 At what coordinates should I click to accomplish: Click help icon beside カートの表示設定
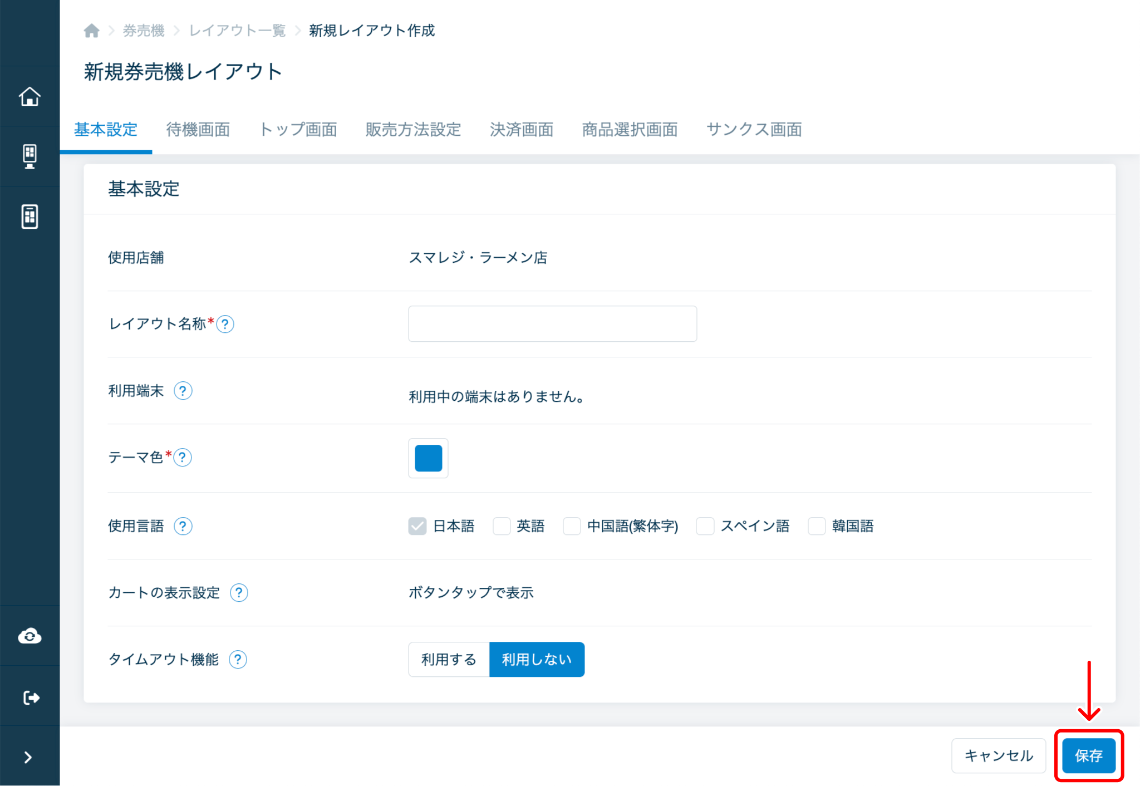pos(239,593)
